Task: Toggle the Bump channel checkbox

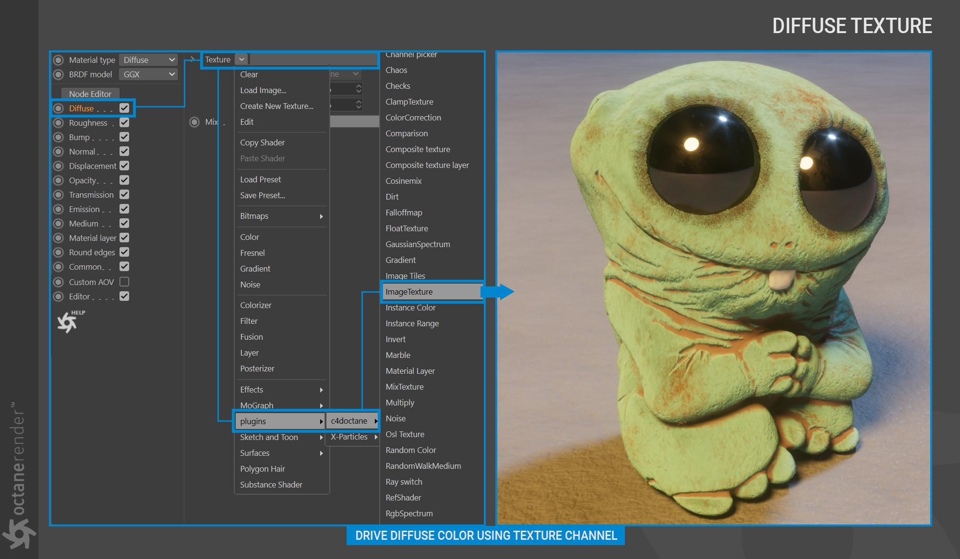Action: point(124,137)
